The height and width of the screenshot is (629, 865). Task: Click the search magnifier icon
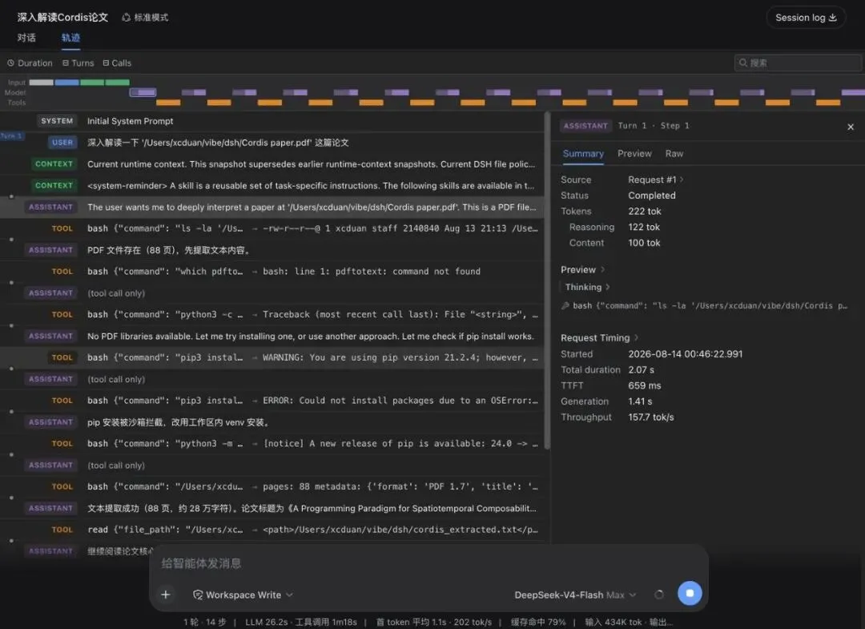[x=743, y=62]
